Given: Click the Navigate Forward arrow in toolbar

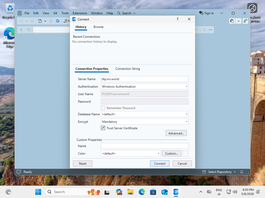Looking at the screenshot, I should [32, 21].
